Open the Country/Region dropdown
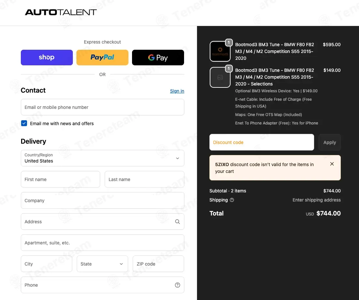The height and width of the screenshot is (300, 359). click(102, 158)
